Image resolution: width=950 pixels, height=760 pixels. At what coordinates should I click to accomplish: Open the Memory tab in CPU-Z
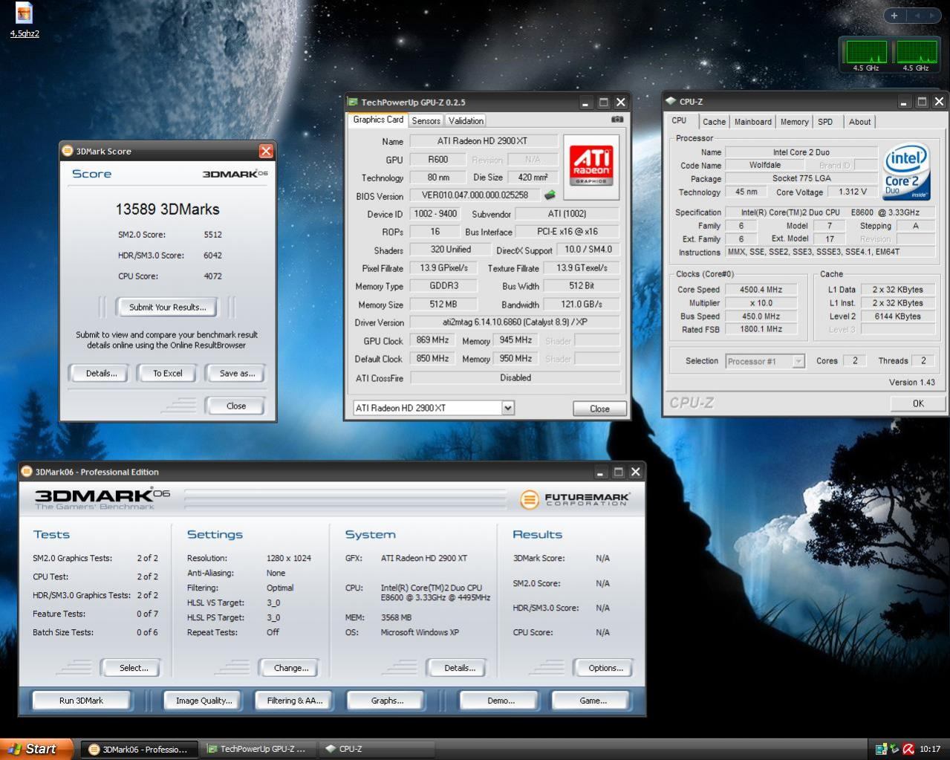coord(794,122)
